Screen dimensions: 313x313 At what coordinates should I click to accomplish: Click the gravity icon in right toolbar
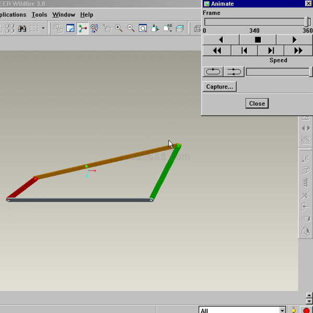tap(306, 158)
